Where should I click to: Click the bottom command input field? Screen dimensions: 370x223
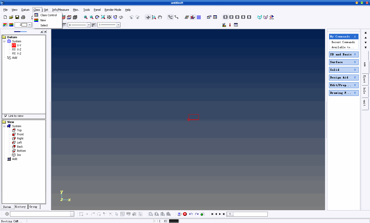tap(40, 214)
